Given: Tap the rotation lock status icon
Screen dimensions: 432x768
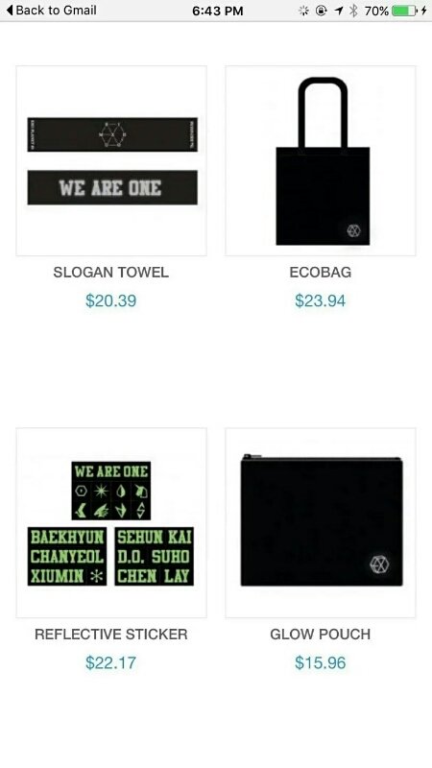Looking at the screenshot, I should pyautogui.click(x=322, y=11).
